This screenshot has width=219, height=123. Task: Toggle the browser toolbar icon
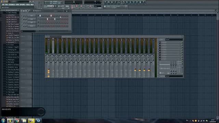pyautogui.click(x=115, y=2)
